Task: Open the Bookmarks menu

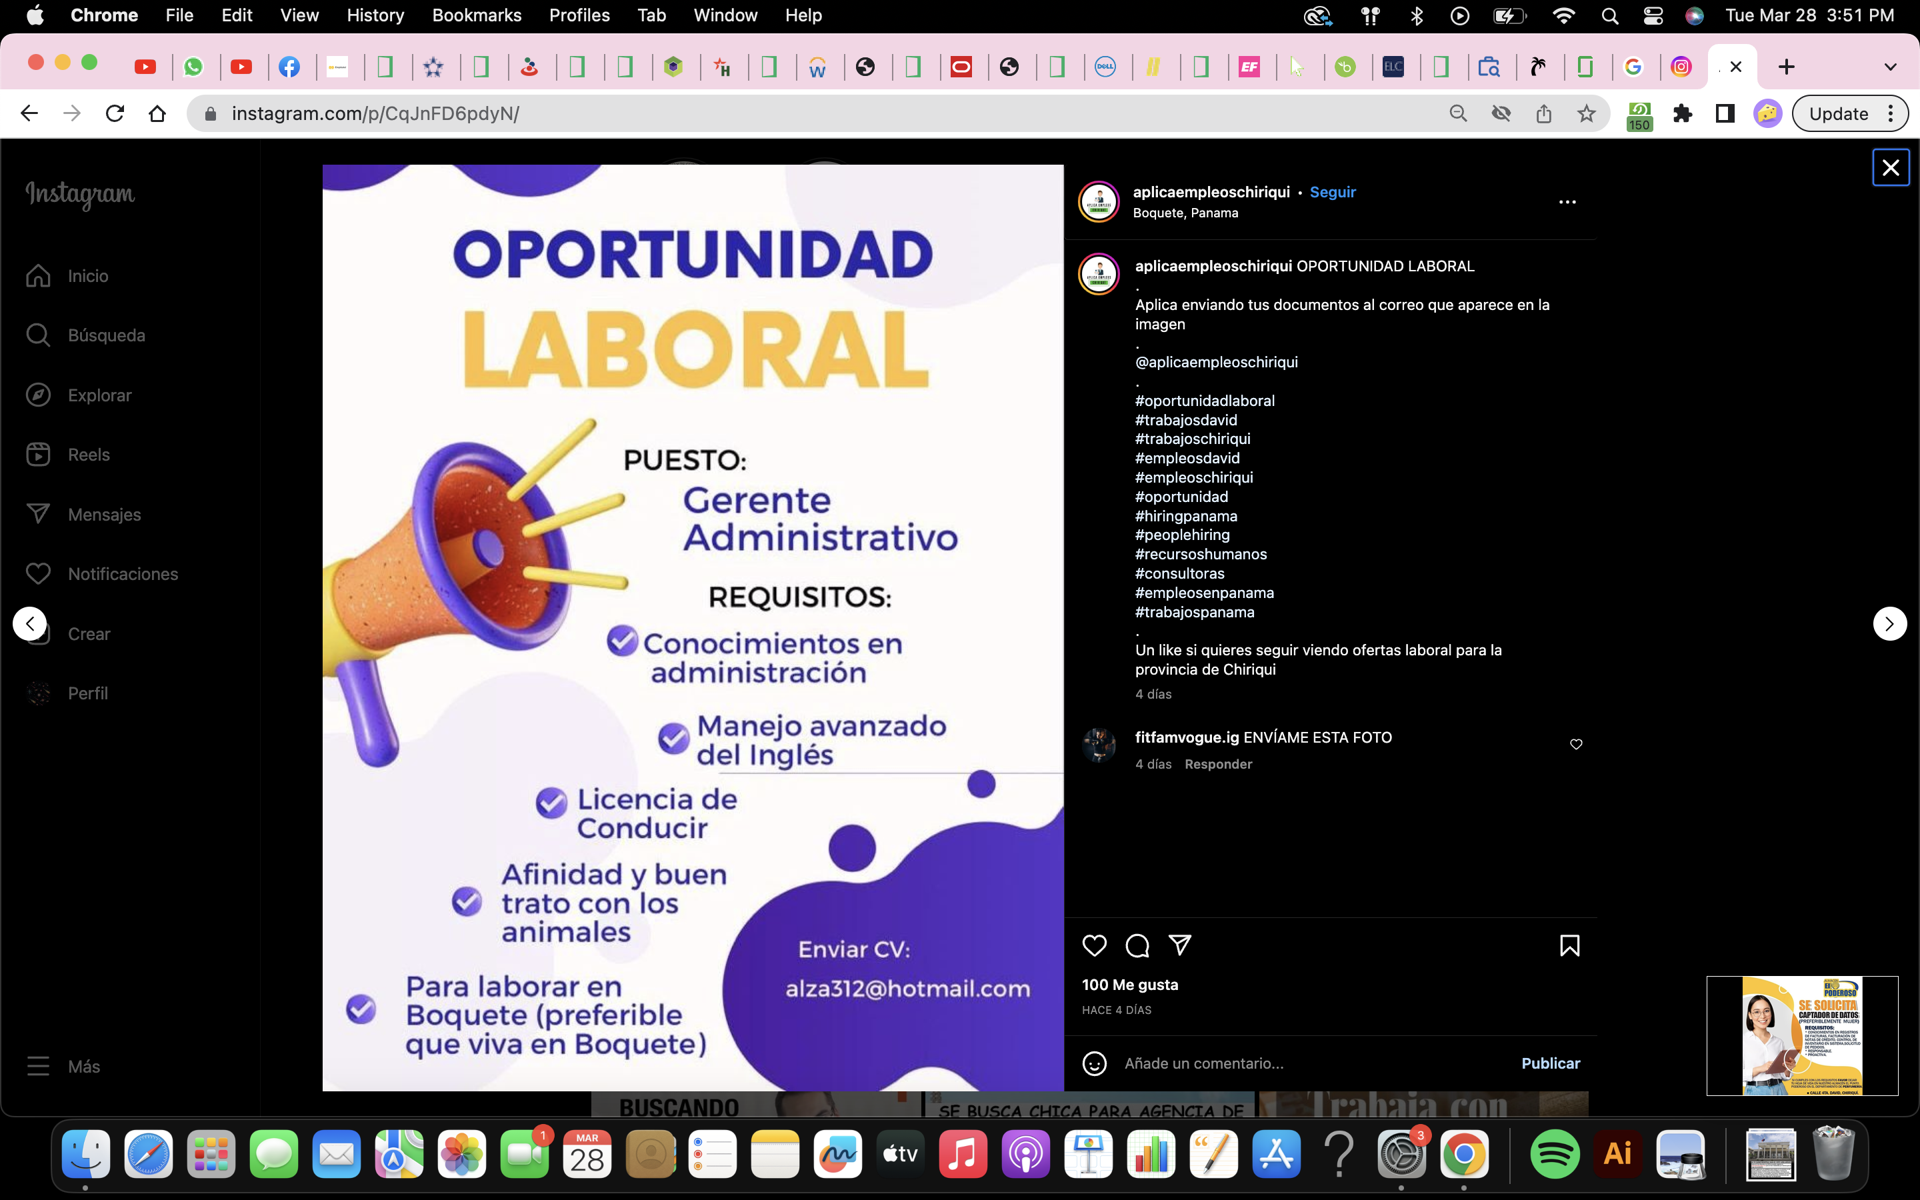Action: [477, 15]
